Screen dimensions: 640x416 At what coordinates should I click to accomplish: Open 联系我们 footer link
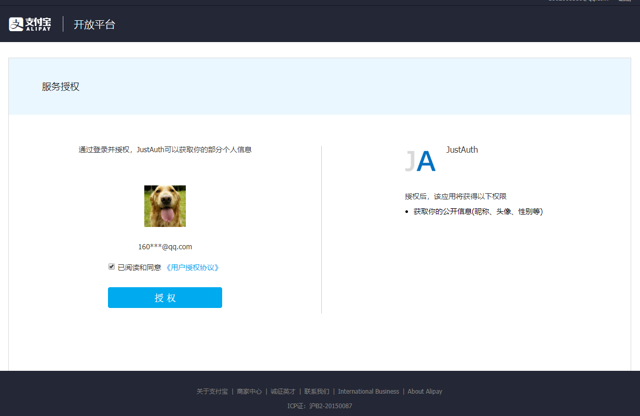(x=317, y=392)
